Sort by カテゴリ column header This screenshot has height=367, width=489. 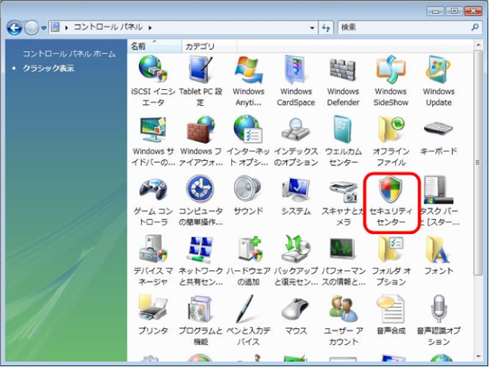[200, 46]
